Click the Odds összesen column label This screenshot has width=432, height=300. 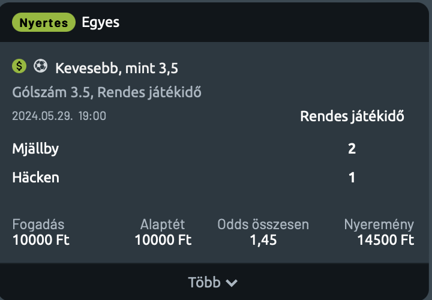(263, 224)
